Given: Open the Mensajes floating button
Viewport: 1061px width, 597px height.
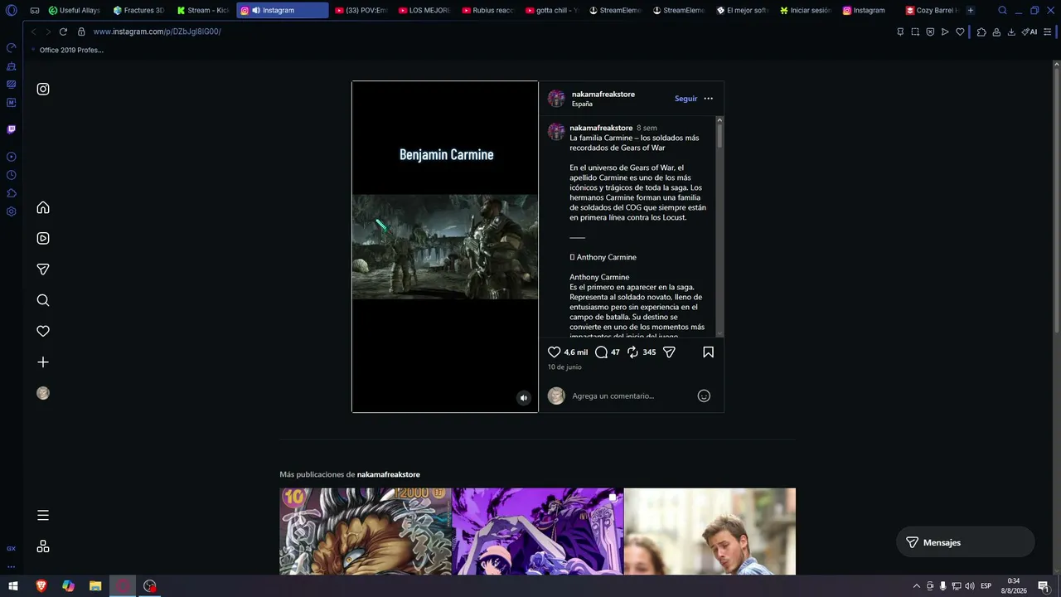Looking at the screenshot, I should (x=966, y=542).
